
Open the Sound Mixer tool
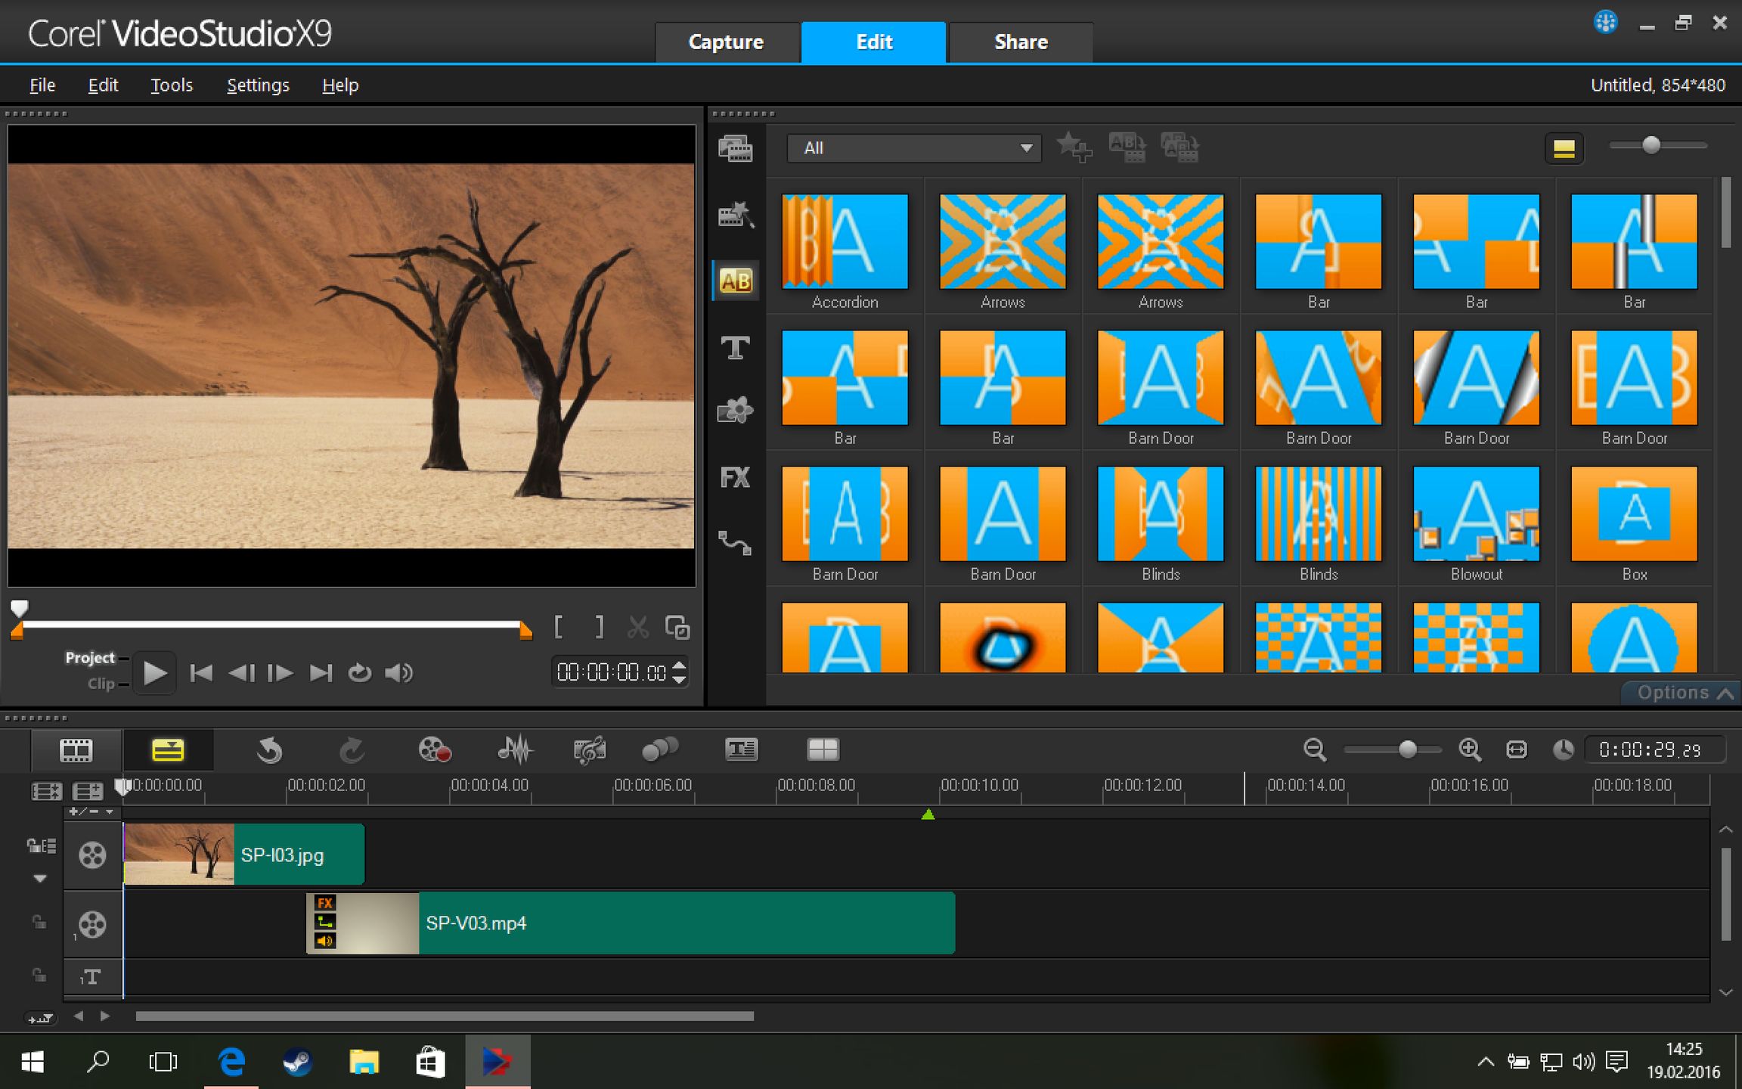(x=516, y=749)
